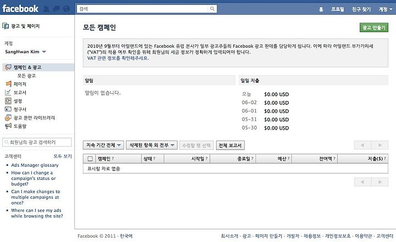Open the 삭제된 항목 외 전부 dropdown
The image size is (396, 242).
tap(152, 145)
